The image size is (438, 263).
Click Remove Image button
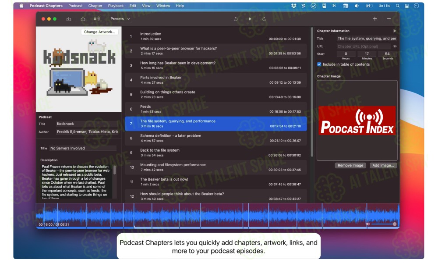[350, 165]
